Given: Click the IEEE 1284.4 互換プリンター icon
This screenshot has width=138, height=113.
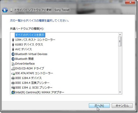Looking at the screenshot, I should (x=13, y=83).
